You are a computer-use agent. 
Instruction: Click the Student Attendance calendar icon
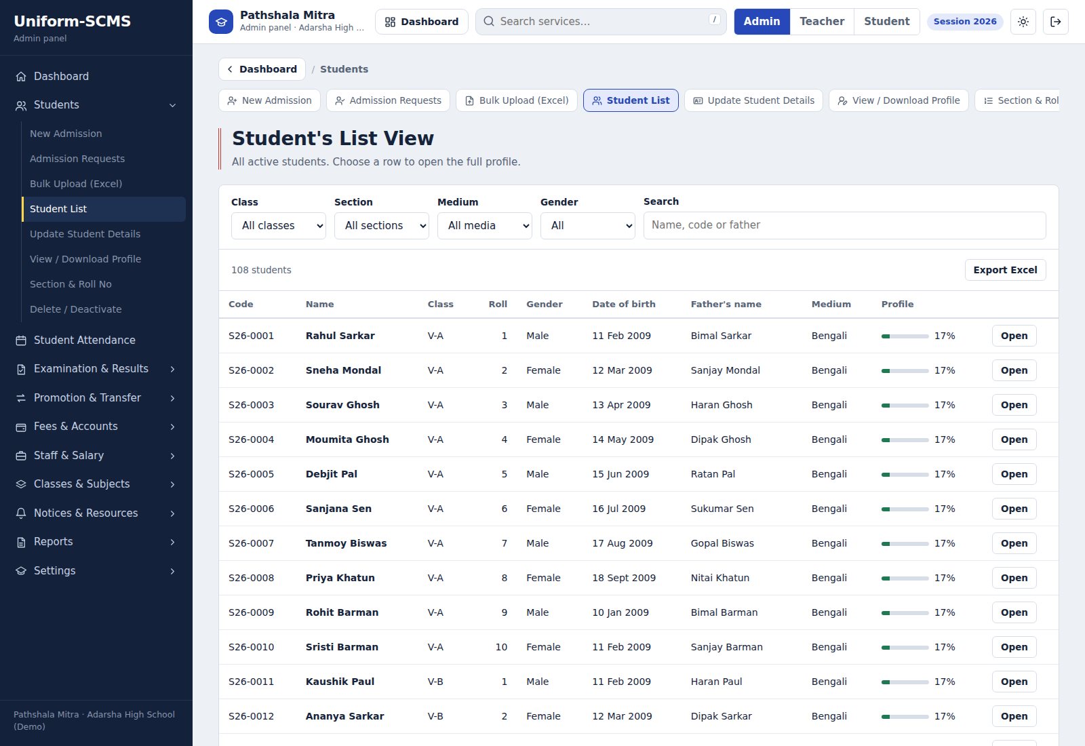point(21,340)
